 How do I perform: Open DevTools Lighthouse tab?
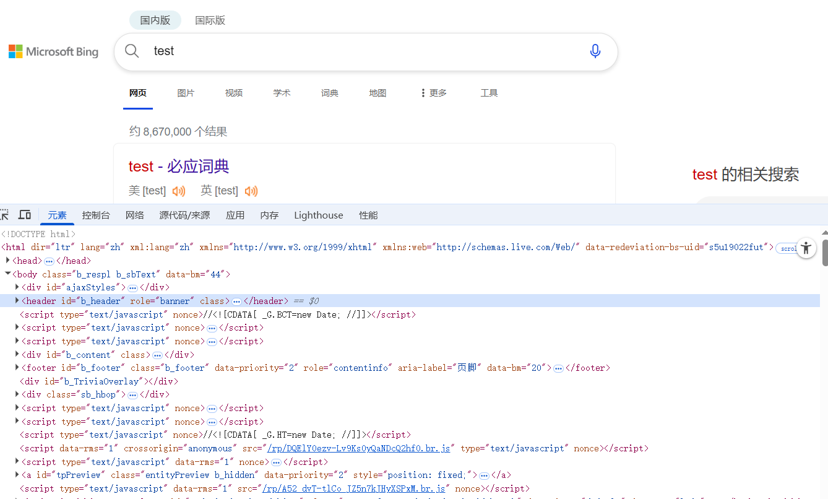point(319,215)
